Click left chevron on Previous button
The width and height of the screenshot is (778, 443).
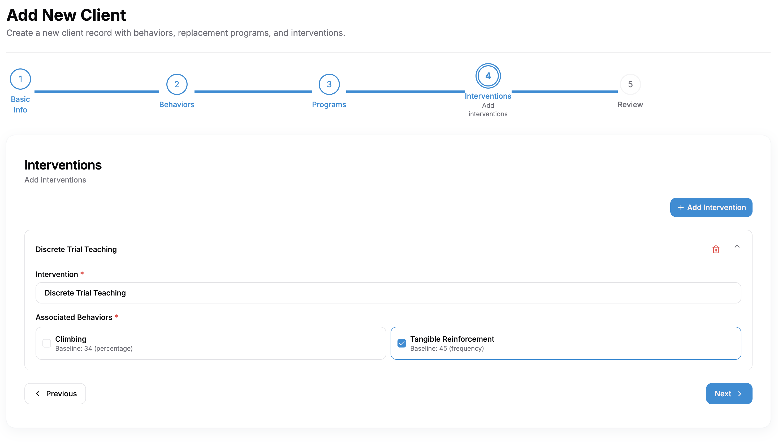[x=38, y=394]
